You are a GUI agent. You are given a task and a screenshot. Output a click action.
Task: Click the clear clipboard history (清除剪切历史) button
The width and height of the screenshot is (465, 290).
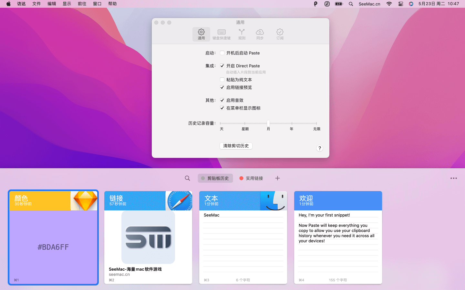click(236, 146)
